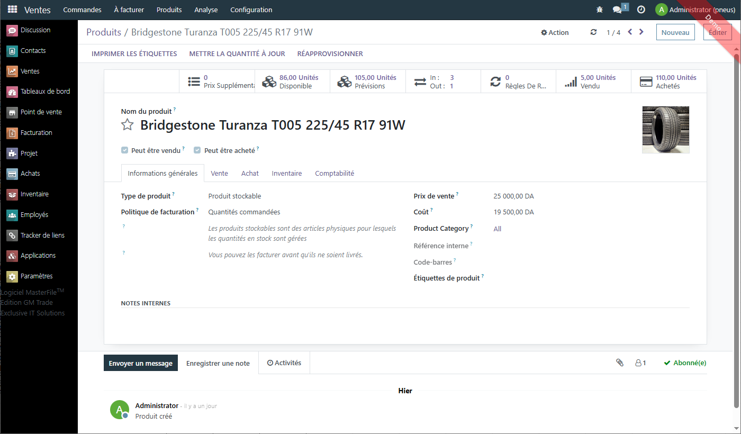Image resolution: width=741 pixels, height=434 pixels.
Task: Open 110,00 Unités Achetés stat
Action: click(x=669, y=82)
